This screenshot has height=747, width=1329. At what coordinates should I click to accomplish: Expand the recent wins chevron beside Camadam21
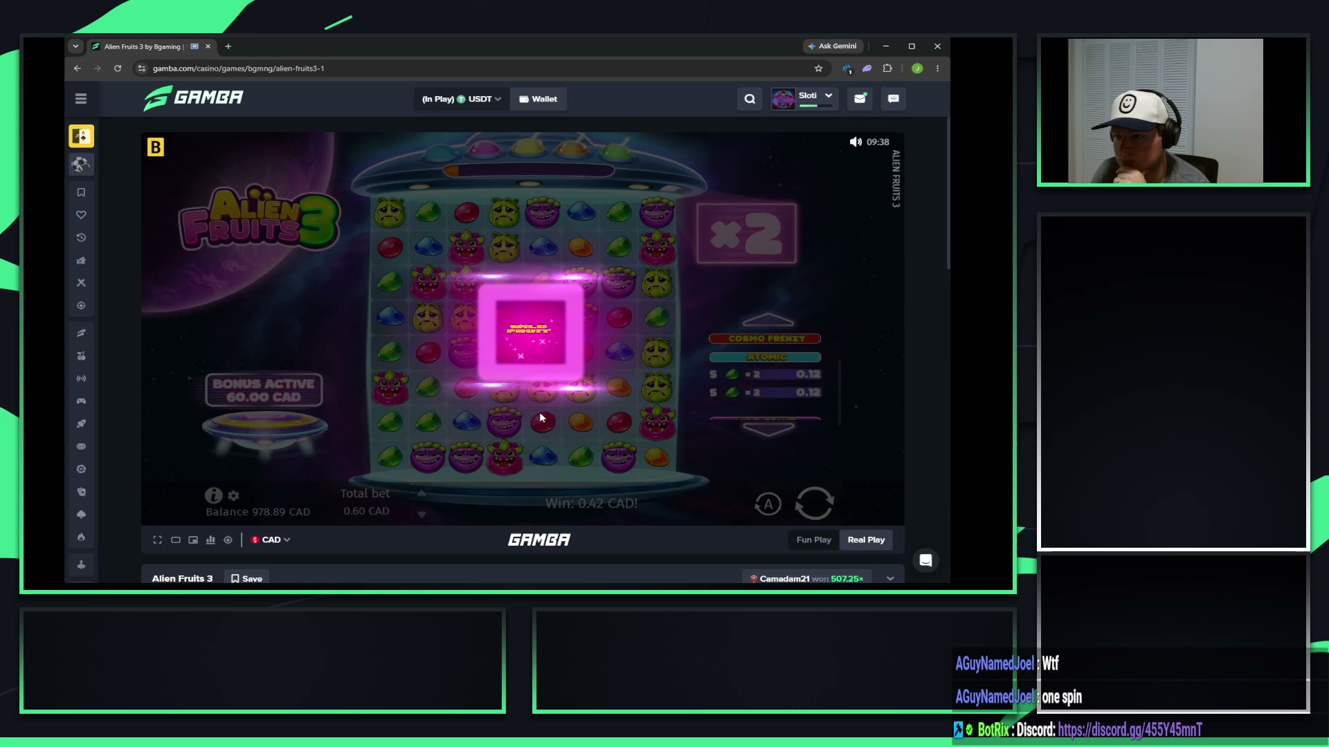[x=890, y=578]
